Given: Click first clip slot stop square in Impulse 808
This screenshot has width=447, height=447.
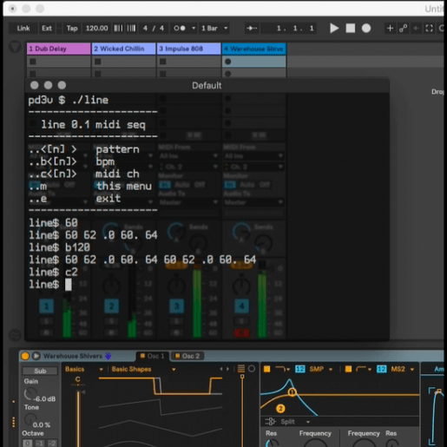Looking at the screenshot, I should [x=163, y=62].
